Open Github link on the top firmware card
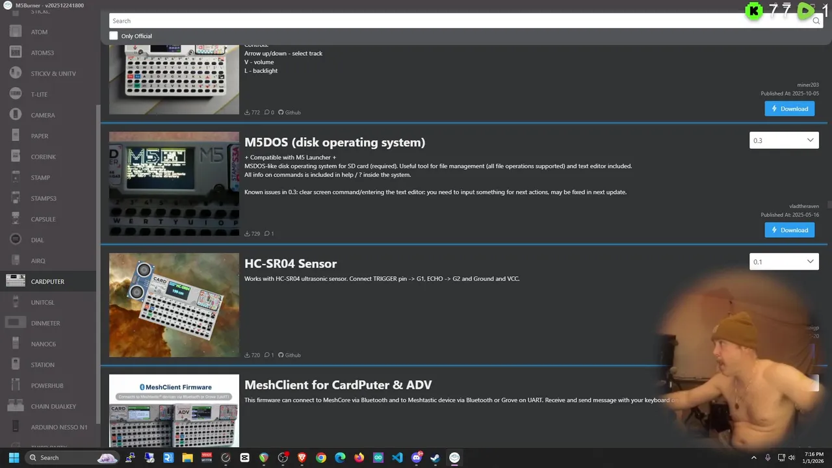This screenshot has width=832, height=468. [290, 112]
